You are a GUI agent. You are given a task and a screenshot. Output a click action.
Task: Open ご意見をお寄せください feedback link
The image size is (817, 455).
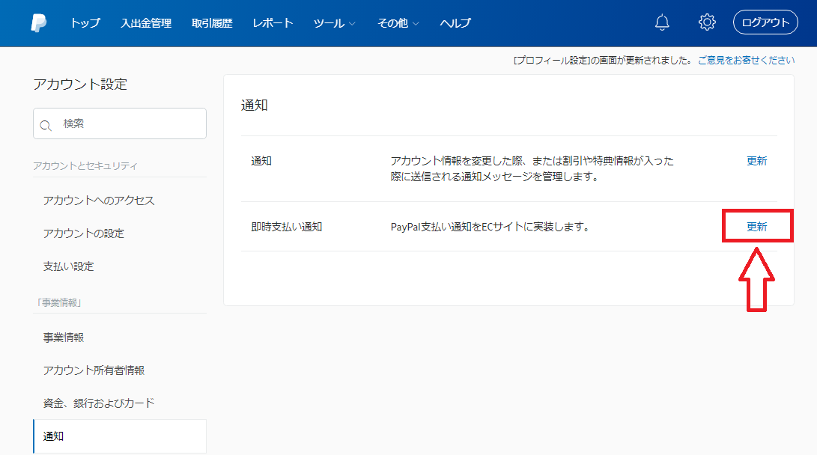746,61
